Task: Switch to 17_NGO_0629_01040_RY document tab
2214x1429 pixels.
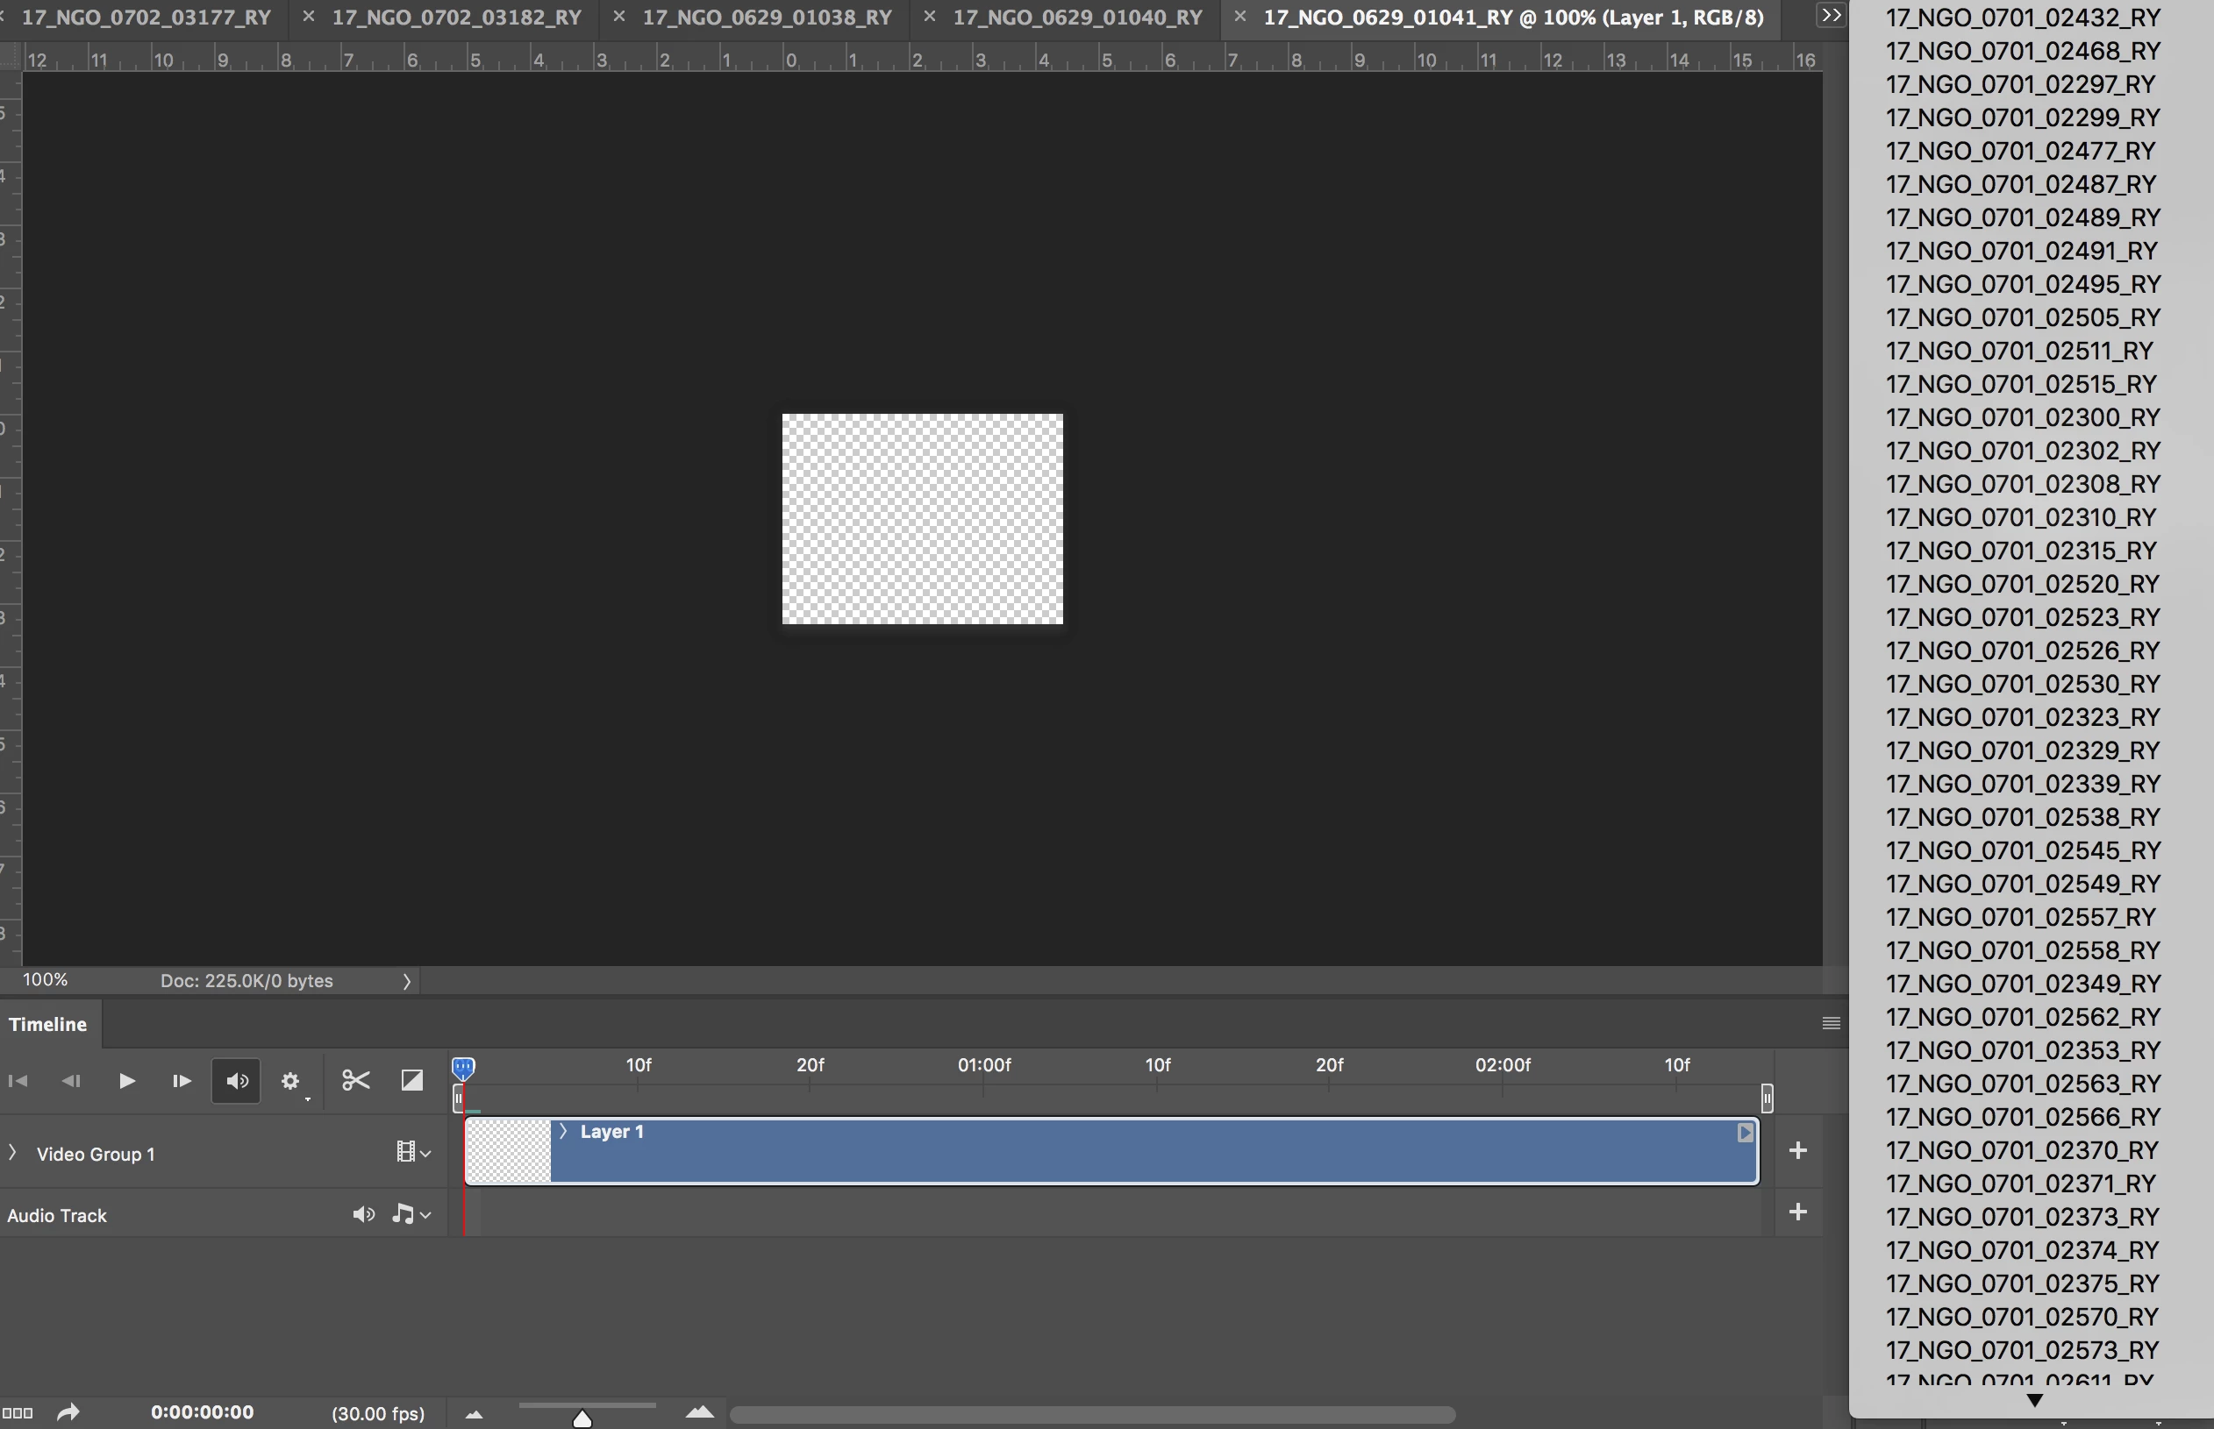Action: click(1077, 18)
